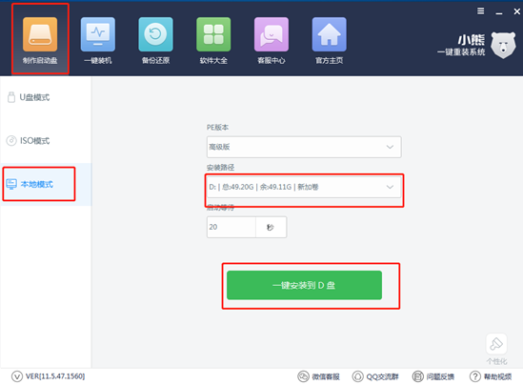
Task: Open the 软件大全 software collection tab
Action: pos(213,41)
